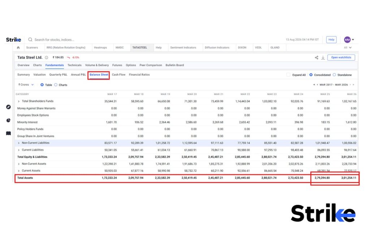Image resolution: width=370 pixels, height=231 pixels.
Task: Open the Summary sub-tab
Action: [x=23, y=75]
